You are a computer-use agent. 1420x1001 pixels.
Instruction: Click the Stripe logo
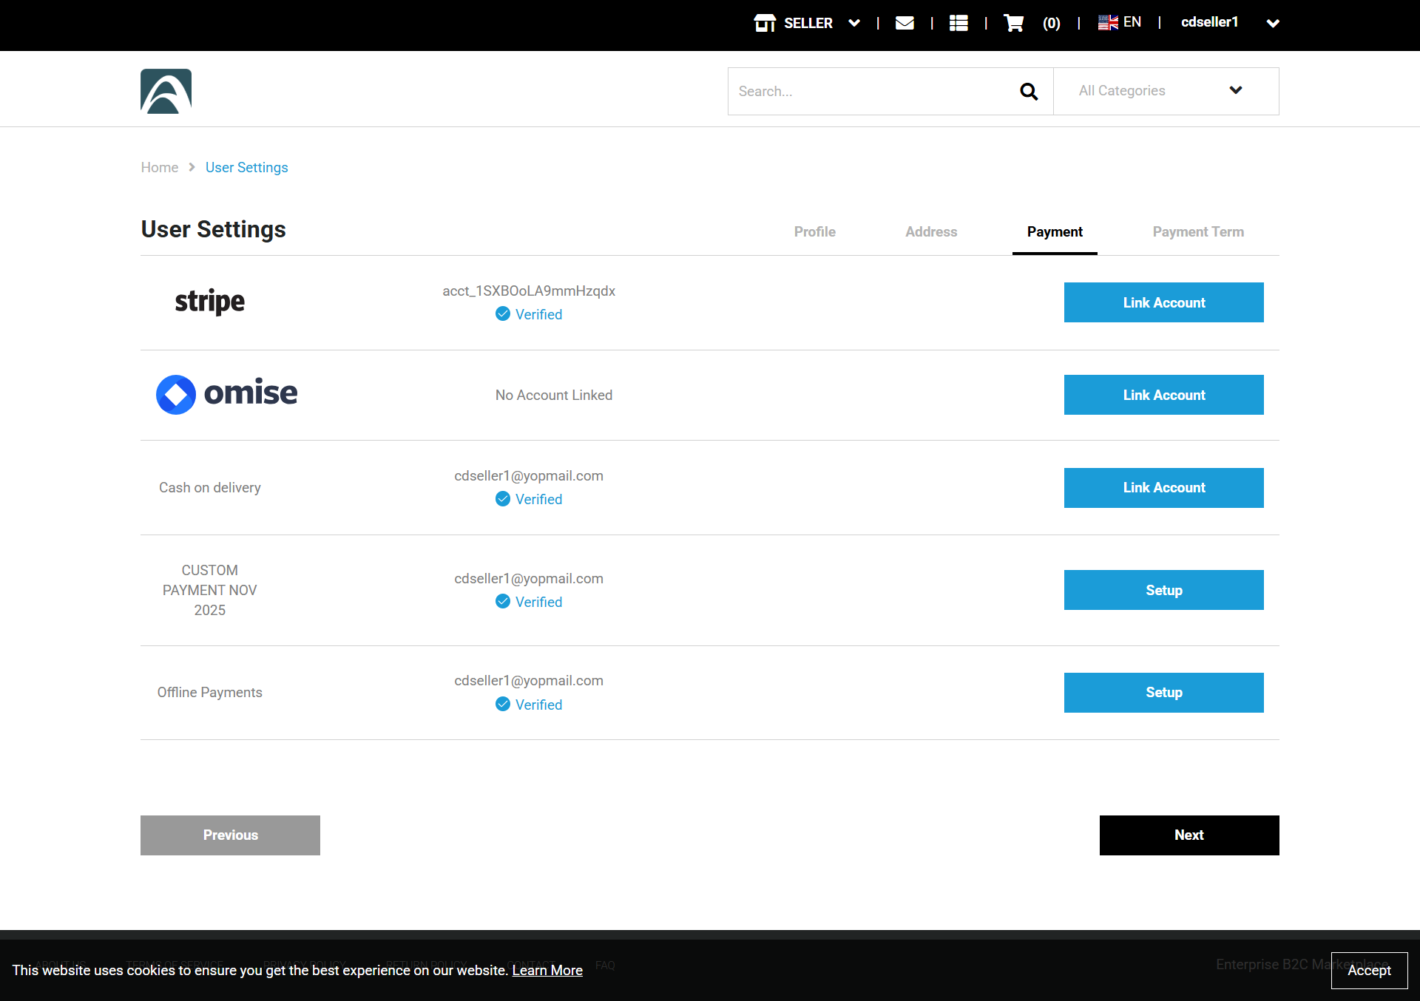click(210, 302)
